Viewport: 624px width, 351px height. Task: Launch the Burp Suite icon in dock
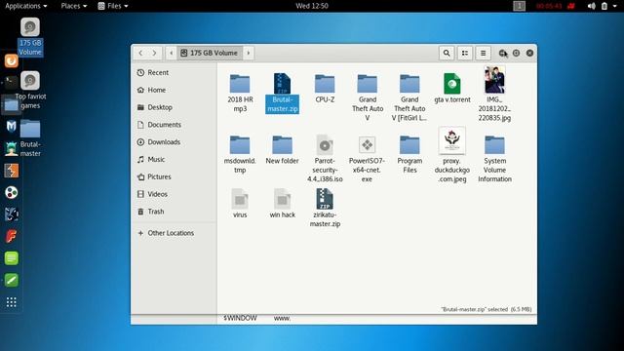pyautogui.click(x=11, y=171)
